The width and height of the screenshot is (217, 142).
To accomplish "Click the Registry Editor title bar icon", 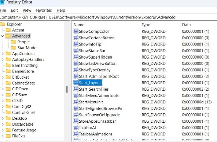I will tap(2, 2).
